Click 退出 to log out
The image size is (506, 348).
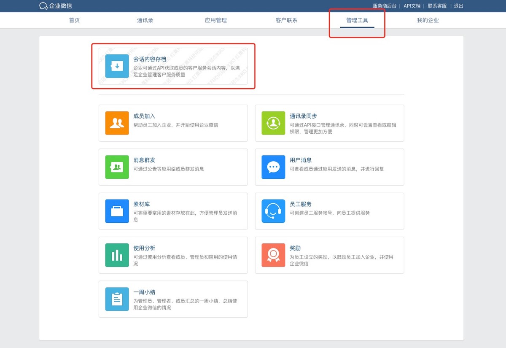pyautogui.click(x=458, y=6)
